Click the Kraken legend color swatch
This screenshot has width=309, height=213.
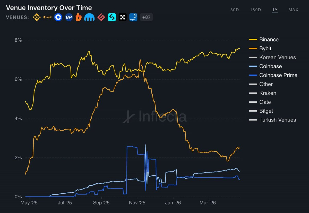pos(253,93)
